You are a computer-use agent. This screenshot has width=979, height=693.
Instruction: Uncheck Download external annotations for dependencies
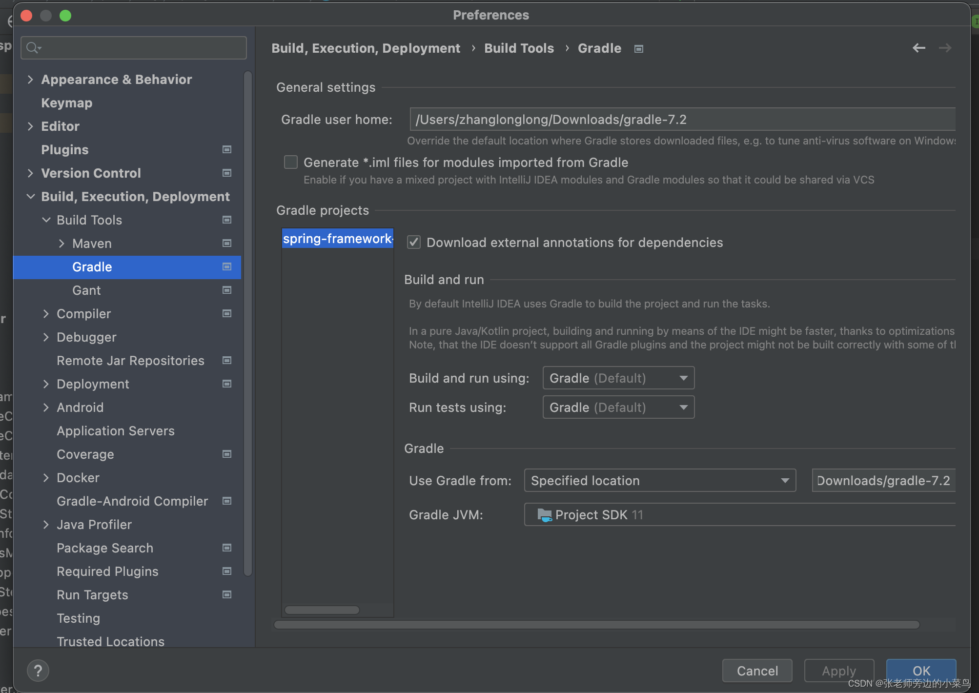tap(414, 242)
